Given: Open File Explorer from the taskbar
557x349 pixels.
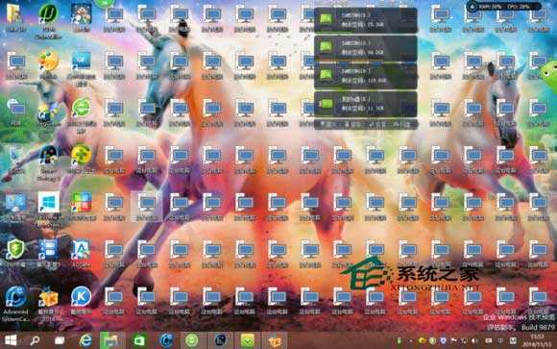Looking at the screenshot, I should [111, 340].
